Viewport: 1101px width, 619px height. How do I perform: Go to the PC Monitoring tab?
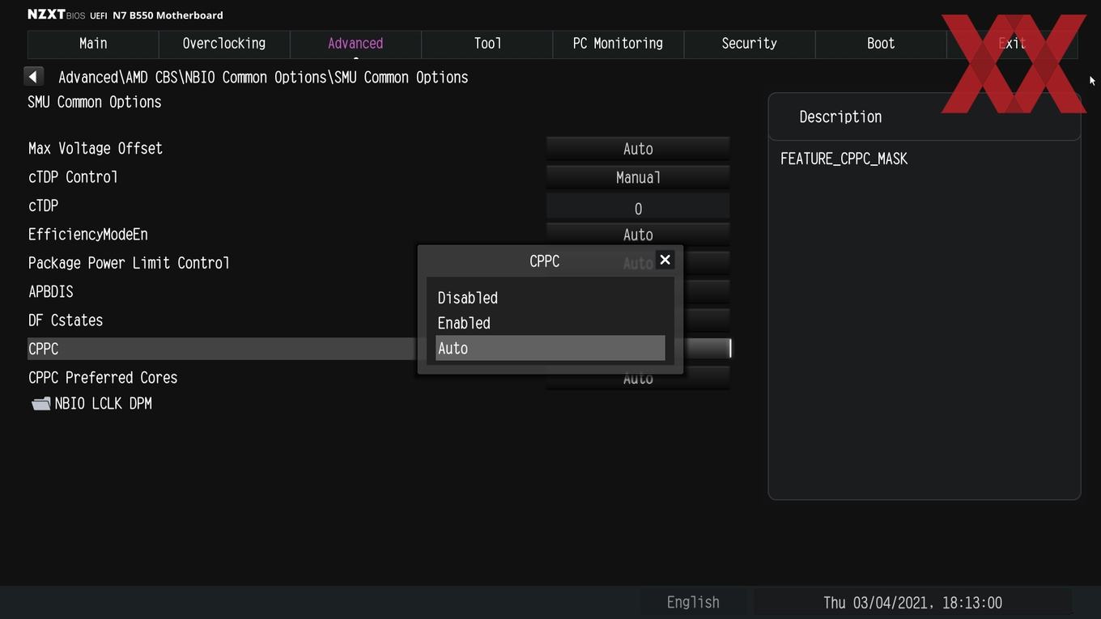618,44
